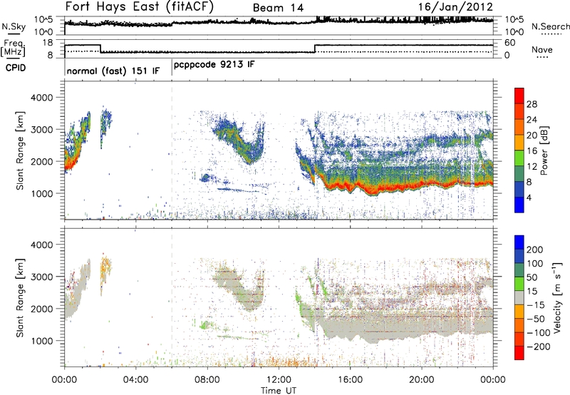Pick the bottom red Velocity segment below -200

pos(519,353)
